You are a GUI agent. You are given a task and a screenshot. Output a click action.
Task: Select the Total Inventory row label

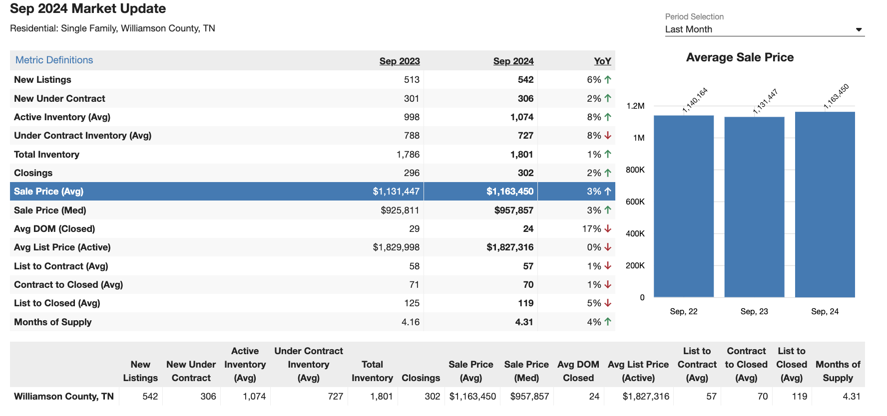pyautogui.click(x=46, y=154)
